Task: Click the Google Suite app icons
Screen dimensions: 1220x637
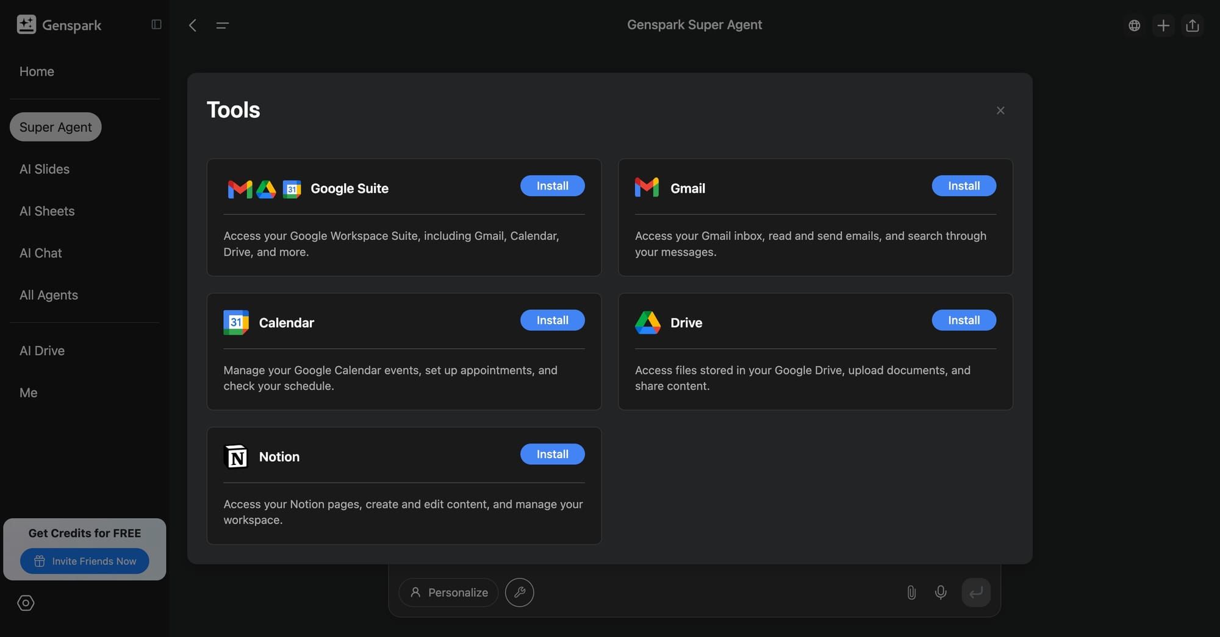Action: pyautogui.click(x=264, y=189)
